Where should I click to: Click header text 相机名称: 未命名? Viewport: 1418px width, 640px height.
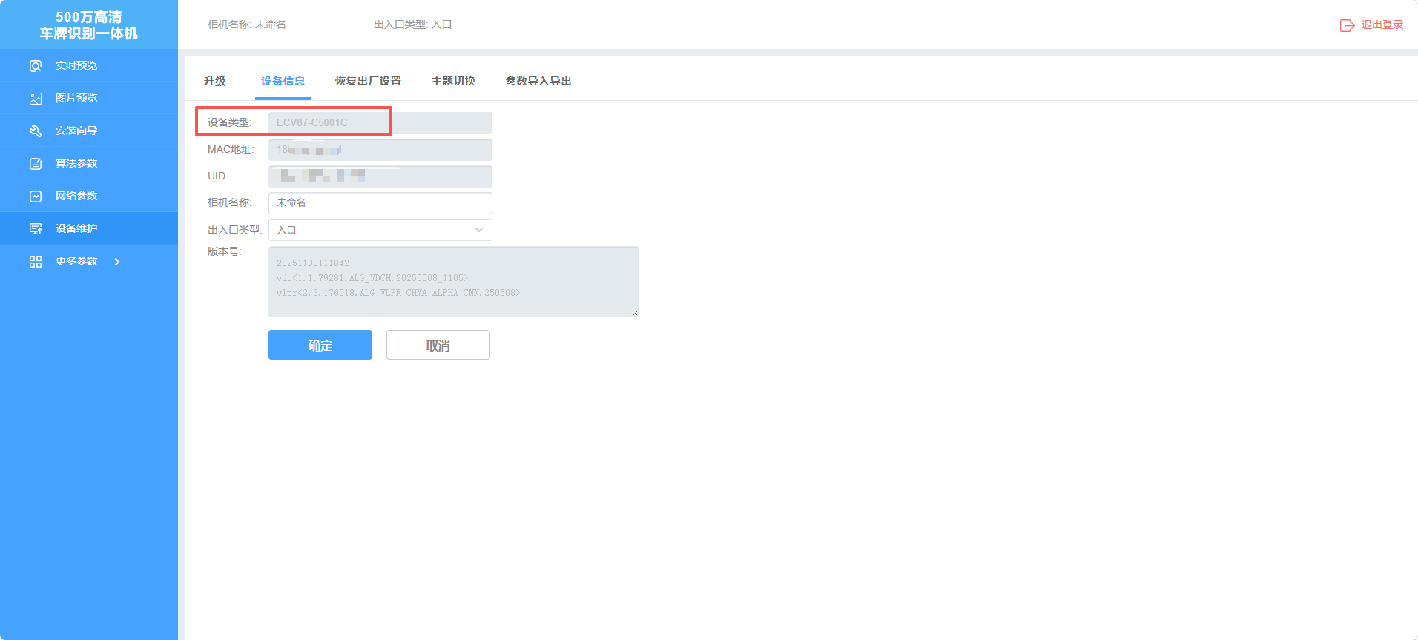click(247, 24)
